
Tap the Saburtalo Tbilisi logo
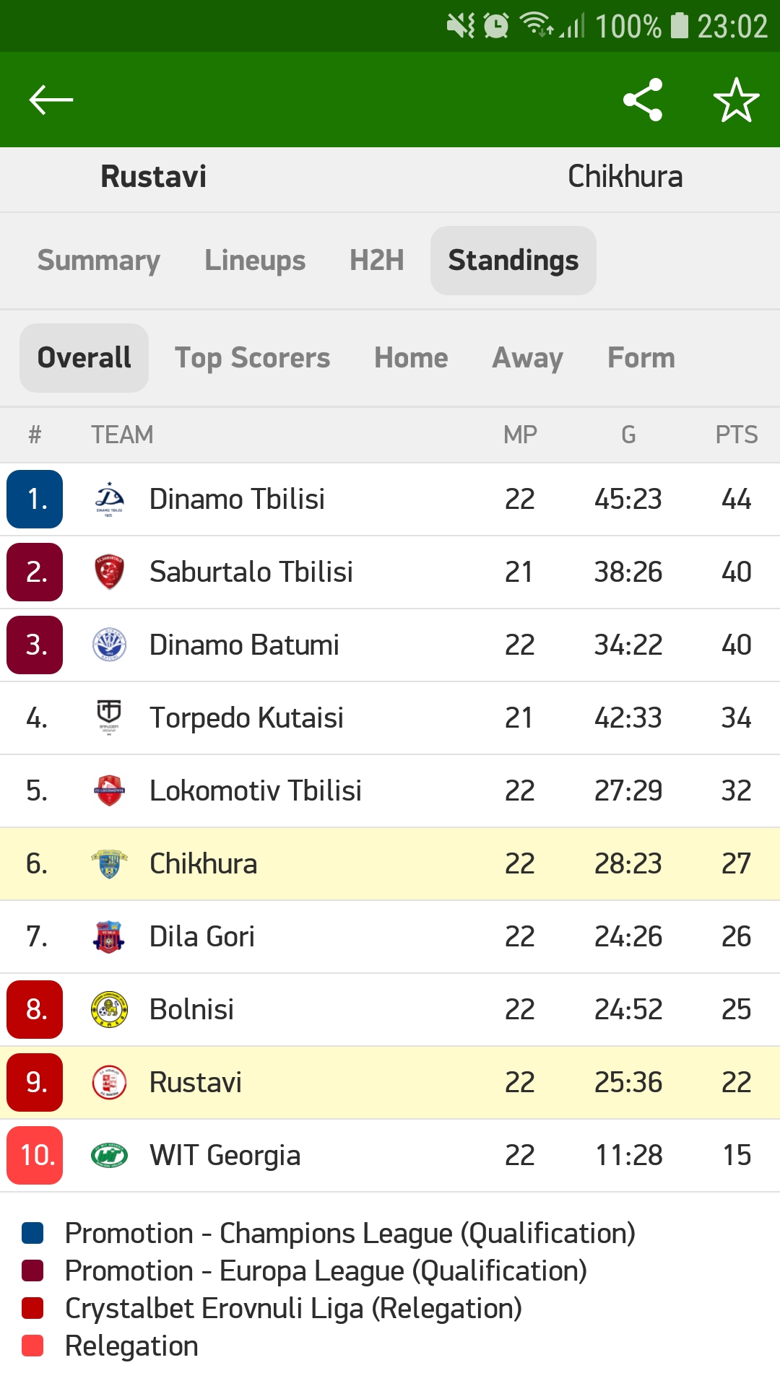108,571
